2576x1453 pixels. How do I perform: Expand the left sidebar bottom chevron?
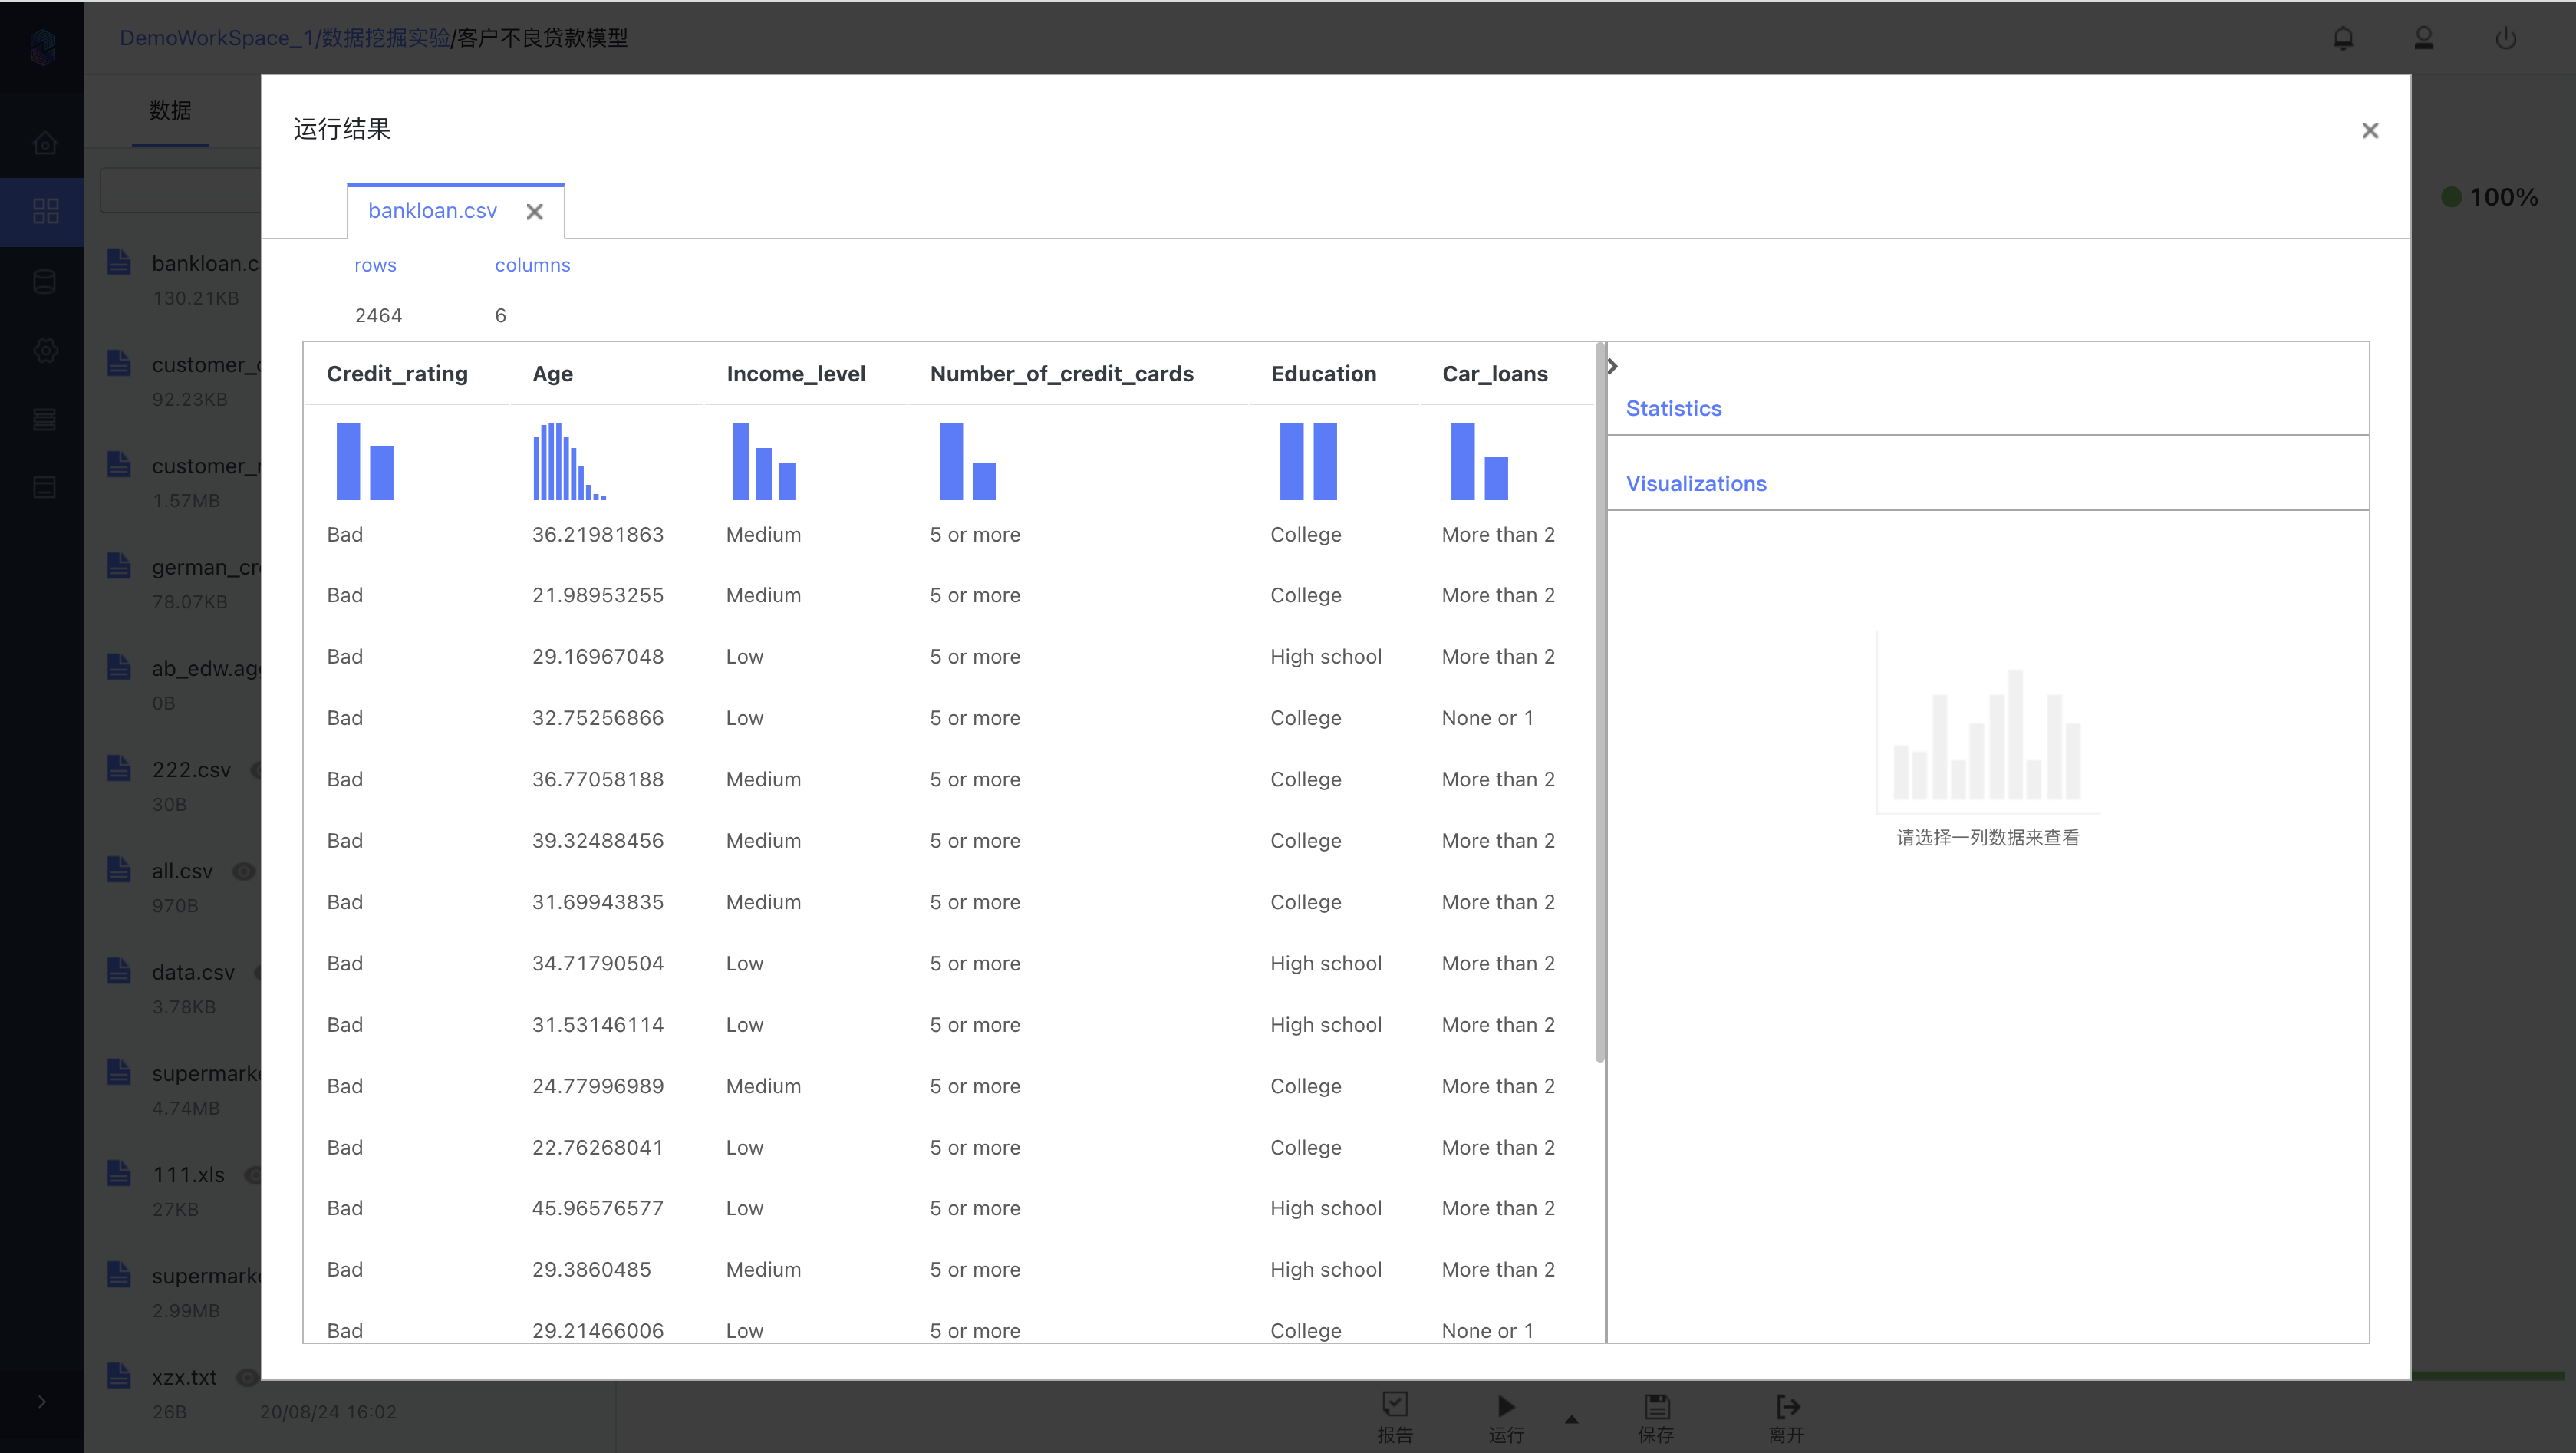(x=41, y=1401)
